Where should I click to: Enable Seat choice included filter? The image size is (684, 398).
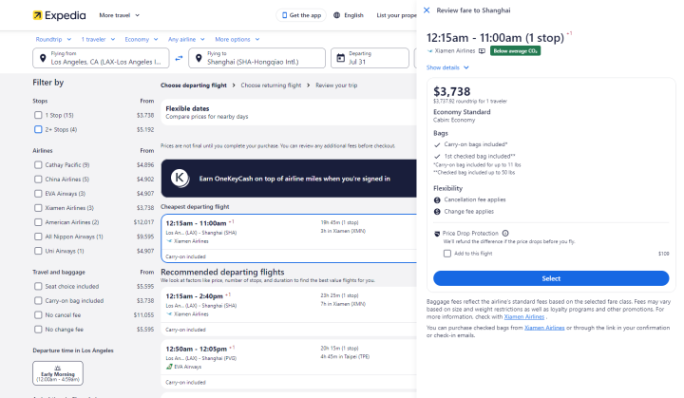point(38,287)
